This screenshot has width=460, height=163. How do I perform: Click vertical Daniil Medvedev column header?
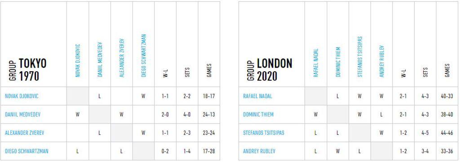pyautogui.click(x=100, y=60)
